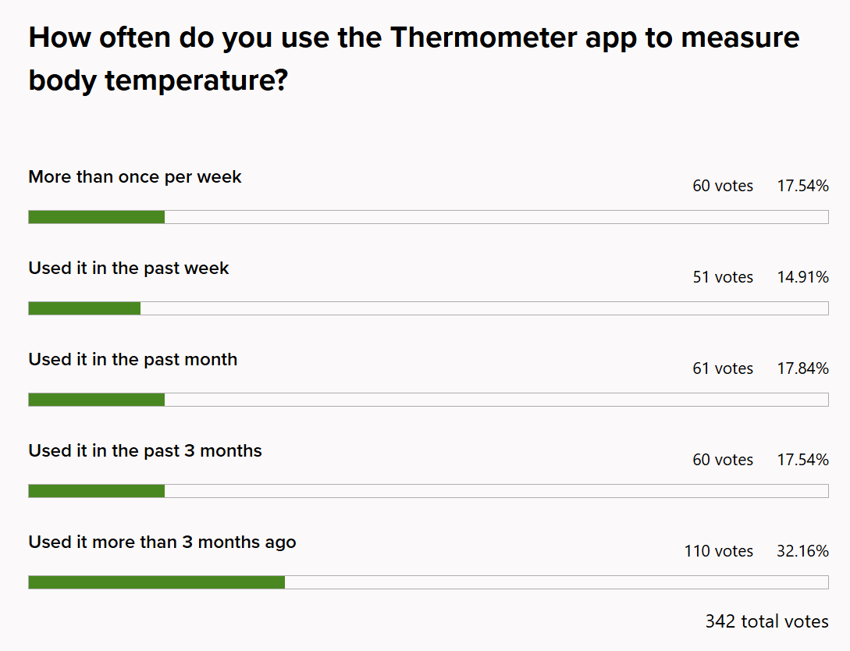Click the green bar for "more than 3 months ago"

click(156, 582)
